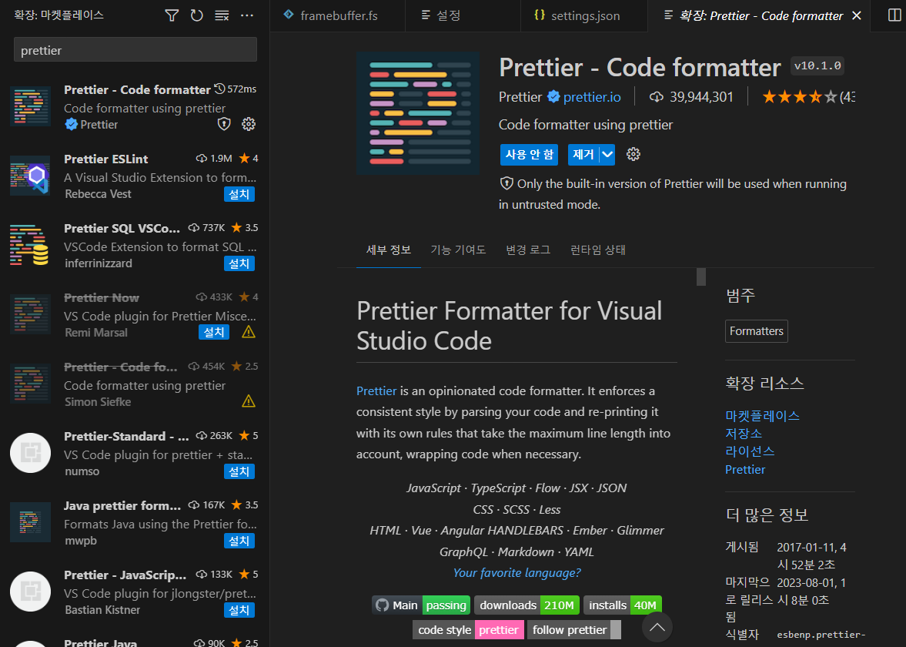The image size is (906, 647).
Task: Open gear settings for Prettier list item
Action: [x=249, y=124]
